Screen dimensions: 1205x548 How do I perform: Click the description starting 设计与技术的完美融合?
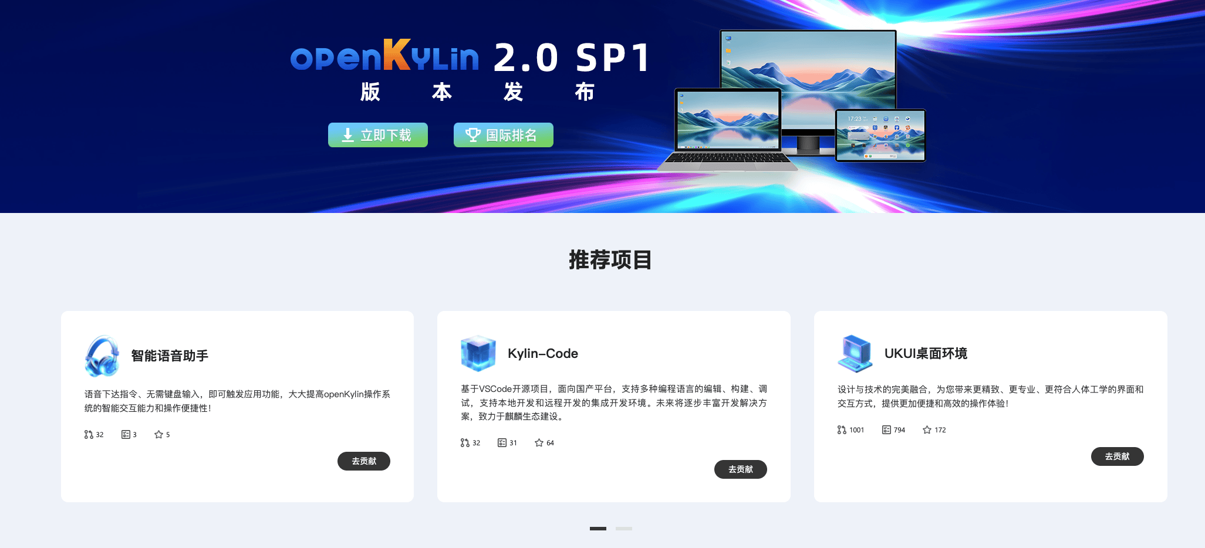pos(991,397)
